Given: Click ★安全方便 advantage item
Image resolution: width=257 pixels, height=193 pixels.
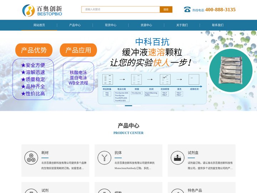Looking at the screenshot, I should tap(33, 65).
